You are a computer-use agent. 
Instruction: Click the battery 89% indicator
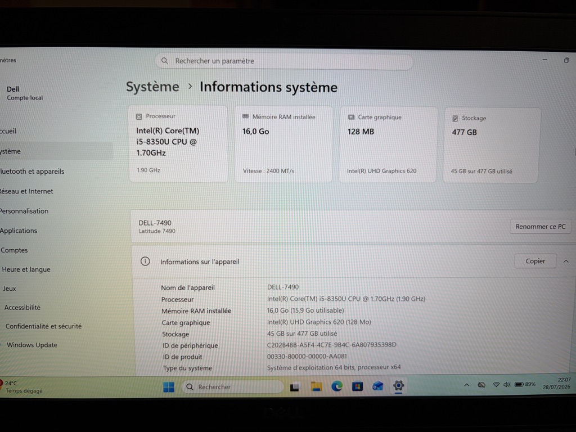point(525,384)
